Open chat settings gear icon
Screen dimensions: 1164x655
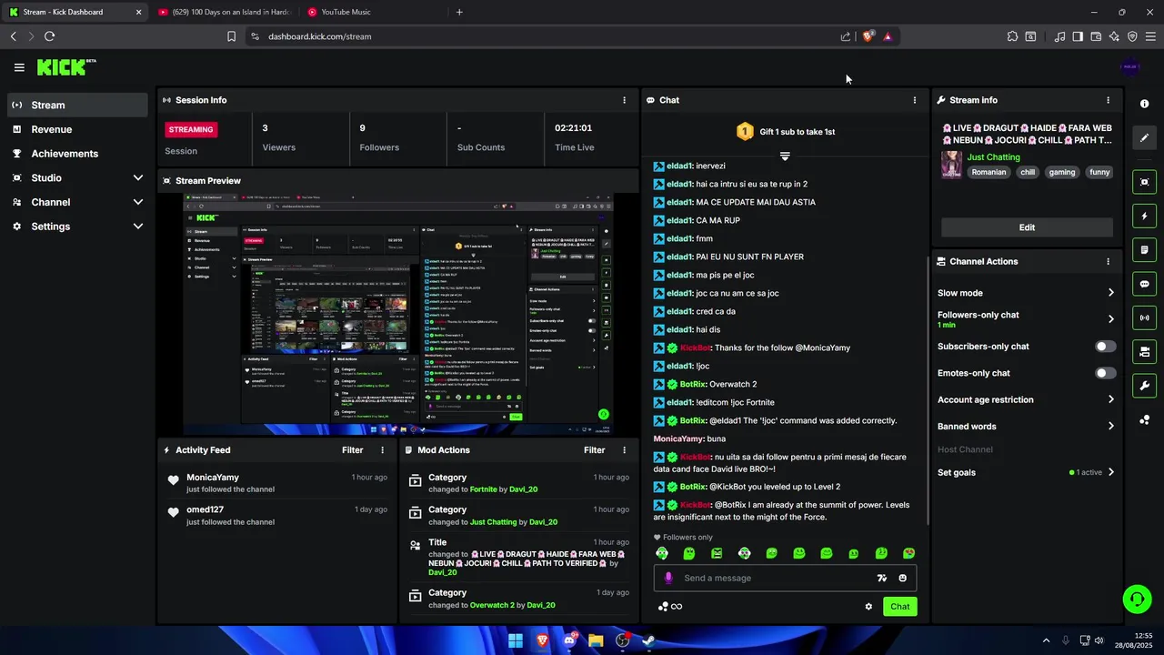click(x=868, y=607)
